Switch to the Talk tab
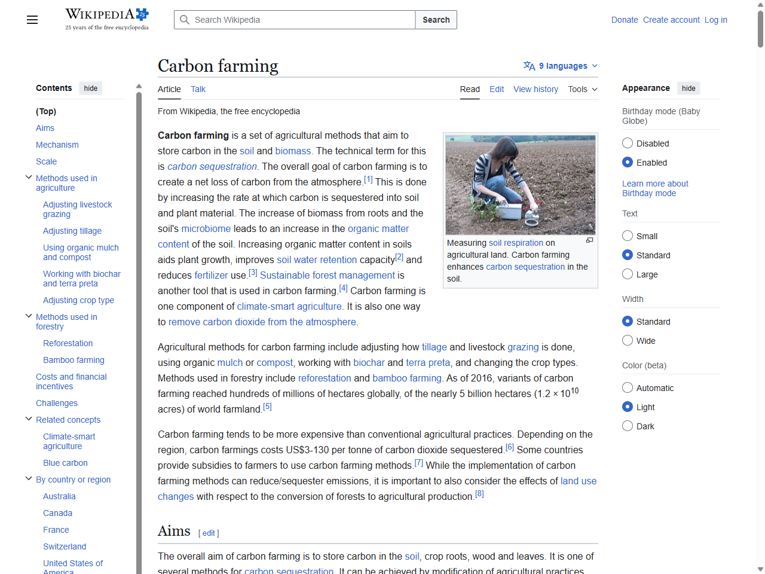This screenshot has height=574, width=765. pyautogui.click(x=198, y=89)
